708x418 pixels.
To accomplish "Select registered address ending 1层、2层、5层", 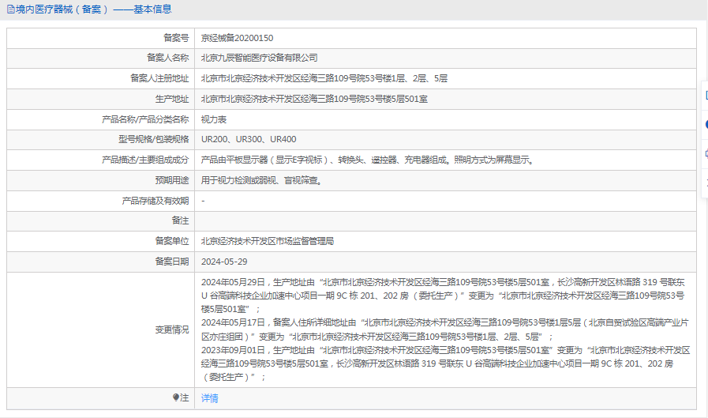I will (324, 78).
